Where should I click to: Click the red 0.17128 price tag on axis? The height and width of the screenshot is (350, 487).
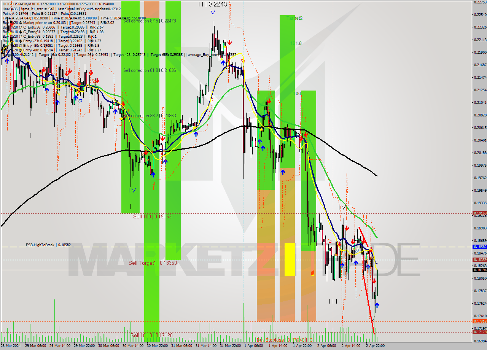pos(479,332)
